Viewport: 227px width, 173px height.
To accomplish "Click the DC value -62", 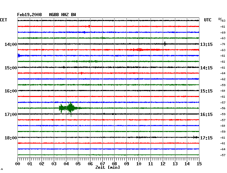I will coord(223,79).
